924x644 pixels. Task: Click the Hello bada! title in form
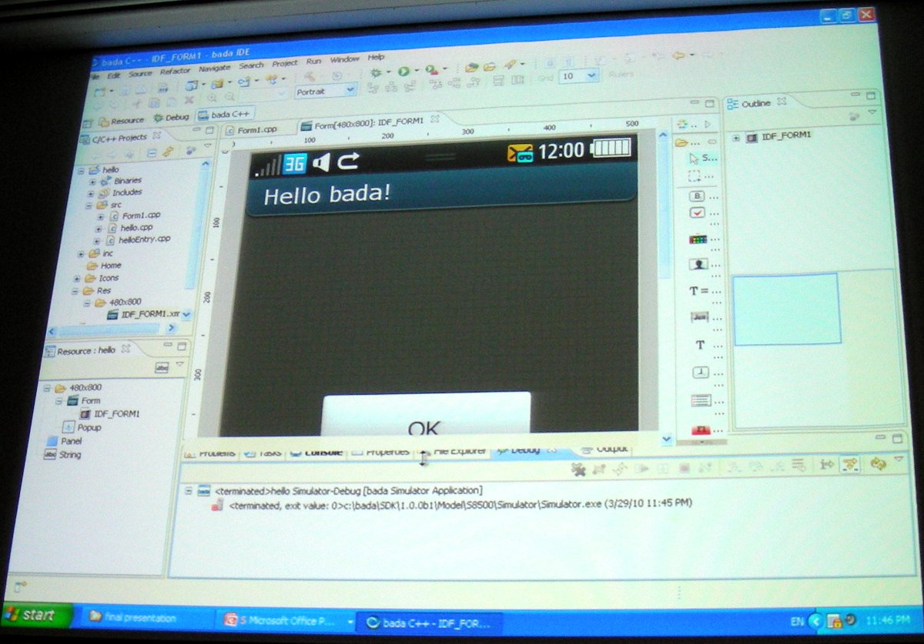point(327,195)
